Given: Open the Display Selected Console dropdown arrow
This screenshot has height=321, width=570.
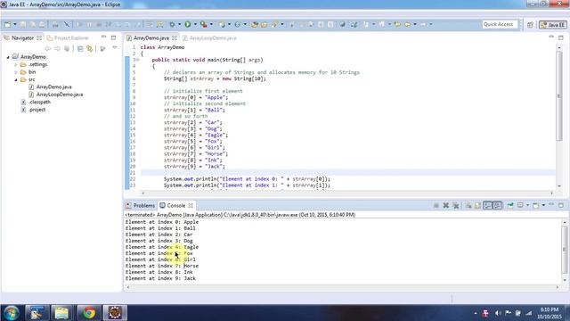Looking at the screenshot, I should 527,205.
